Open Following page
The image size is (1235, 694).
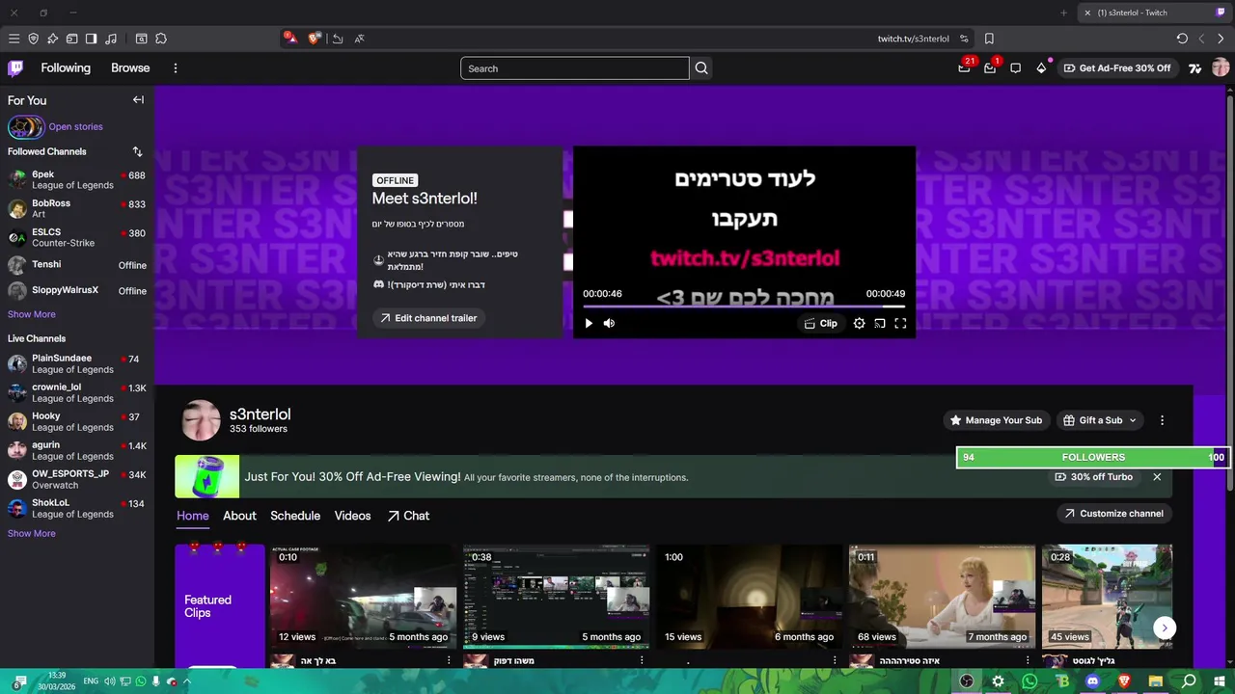(66, 68)
